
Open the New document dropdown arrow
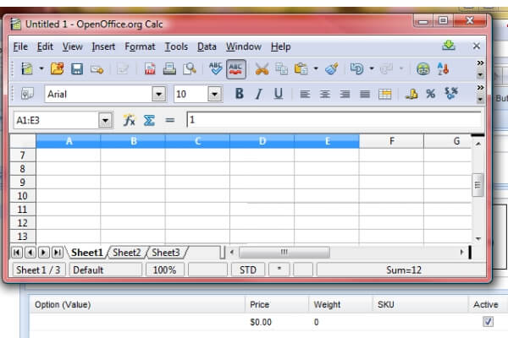point(41,68)
